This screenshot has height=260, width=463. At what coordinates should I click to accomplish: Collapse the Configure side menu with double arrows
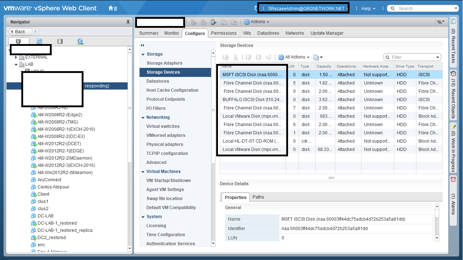tap(142, 45)
